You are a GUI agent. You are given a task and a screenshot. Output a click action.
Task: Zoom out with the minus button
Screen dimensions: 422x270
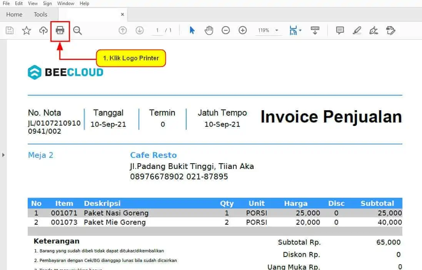pos(226,30)
